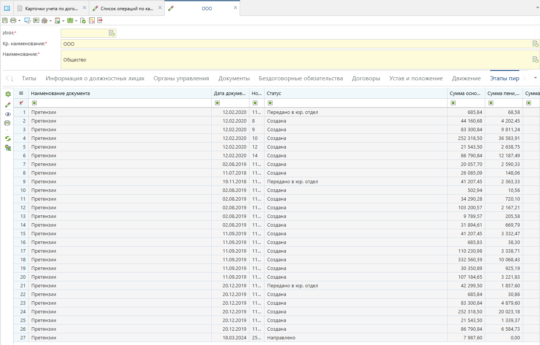Move section tabs right with the chevron
This screenshot has height=345, width=540.
524,78
